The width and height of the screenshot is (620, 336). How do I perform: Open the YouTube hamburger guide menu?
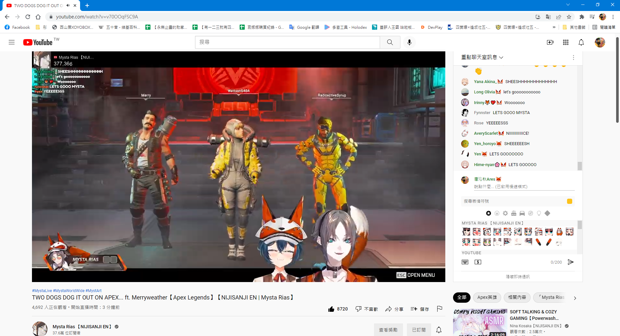pyautogui.click(x=12, y=42)
